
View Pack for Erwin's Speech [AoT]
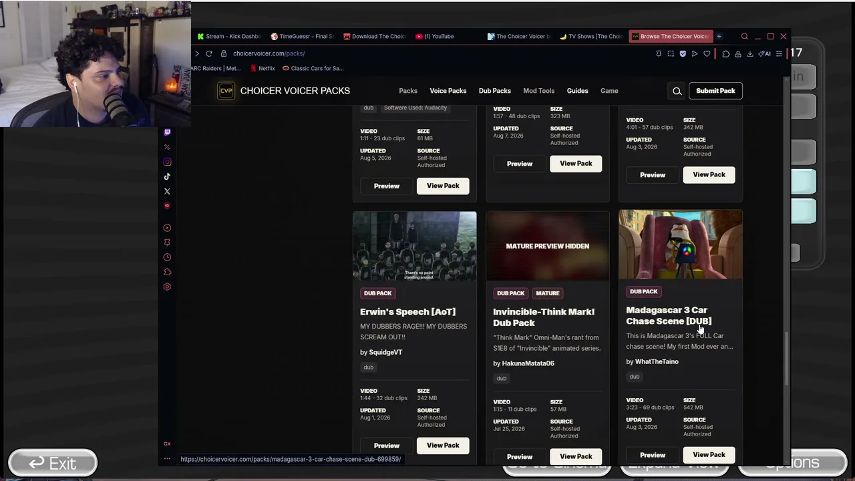[x=443, y=446]
